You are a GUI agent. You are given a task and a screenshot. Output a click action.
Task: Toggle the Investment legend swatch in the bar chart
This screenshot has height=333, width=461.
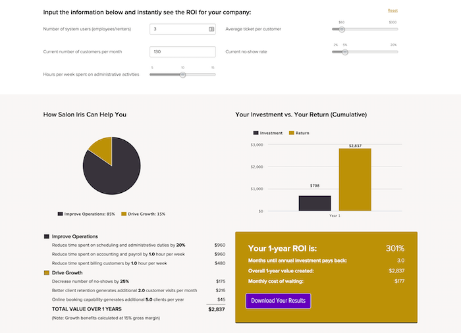click(255, 133)
